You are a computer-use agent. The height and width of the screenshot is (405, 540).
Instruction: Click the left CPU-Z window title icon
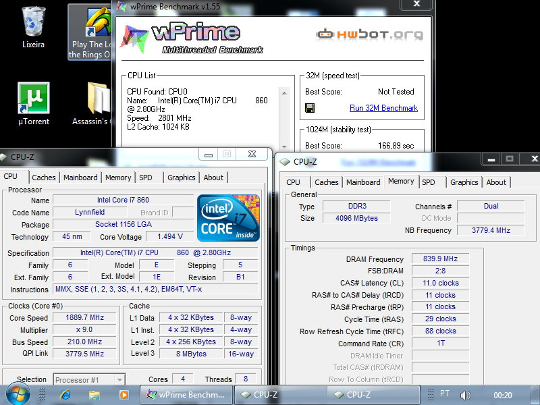tap(3, 157)
